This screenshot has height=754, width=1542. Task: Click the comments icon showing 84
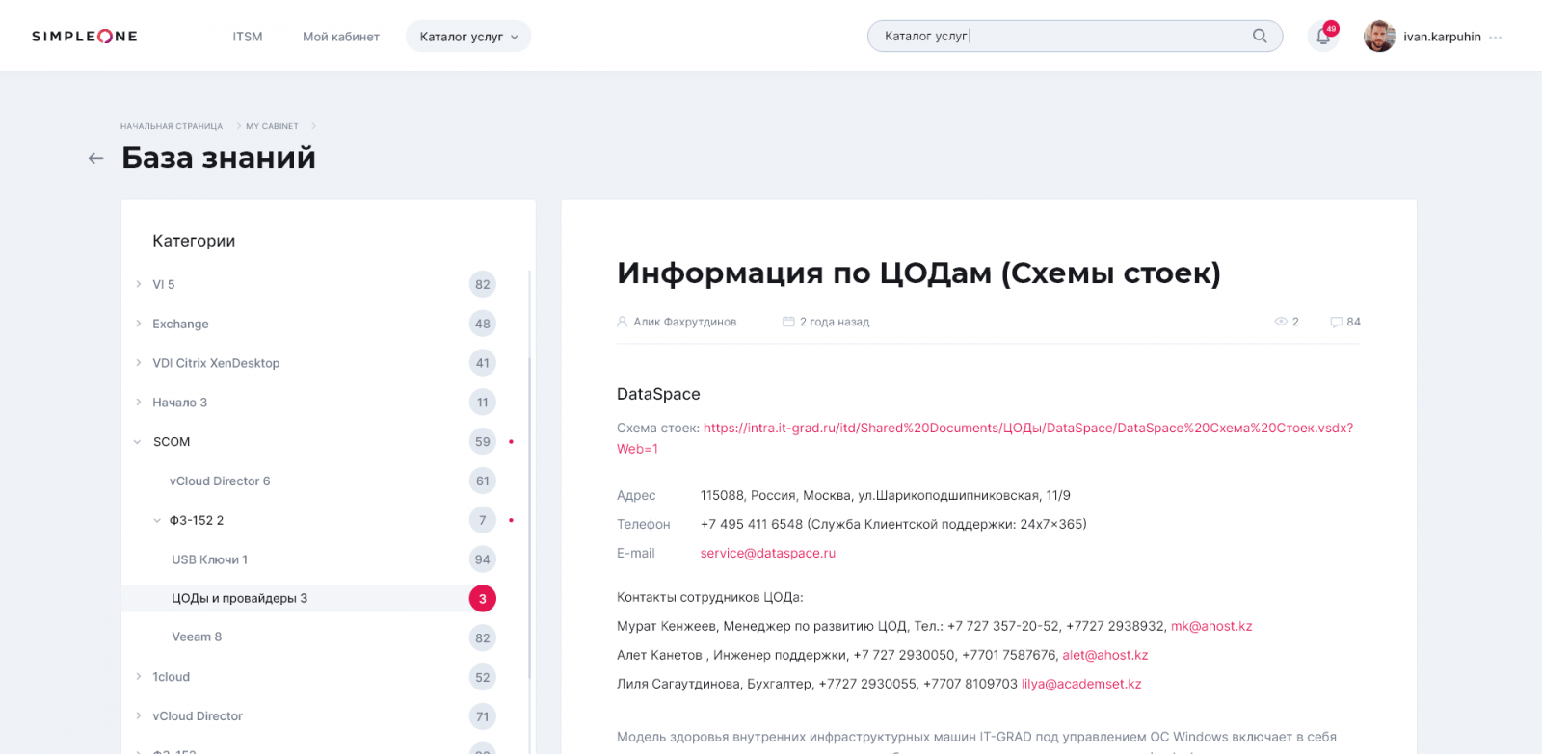coord(1336,322)
